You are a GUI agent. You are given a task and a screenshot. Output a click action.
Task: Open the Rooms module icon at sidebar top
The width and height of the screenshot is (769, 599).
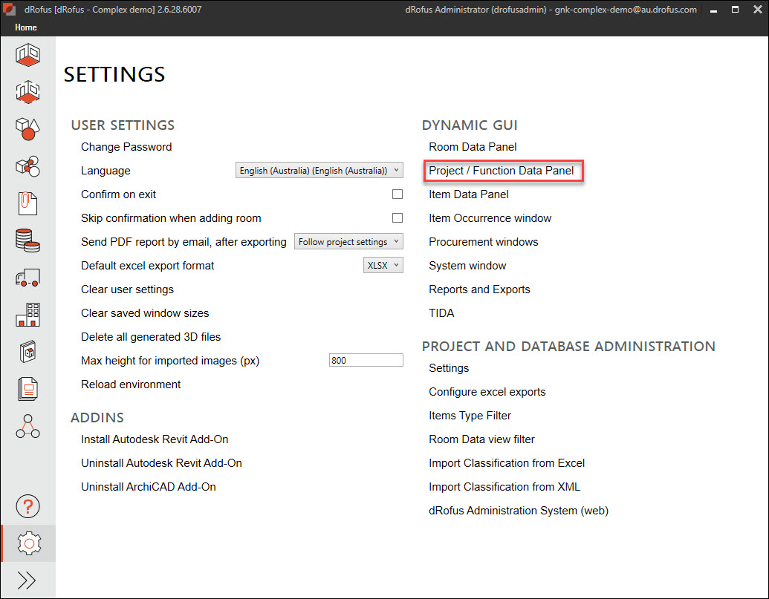[27, 55]
